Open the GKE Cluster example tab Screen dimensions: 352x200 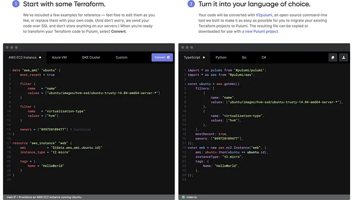(91, 58)
